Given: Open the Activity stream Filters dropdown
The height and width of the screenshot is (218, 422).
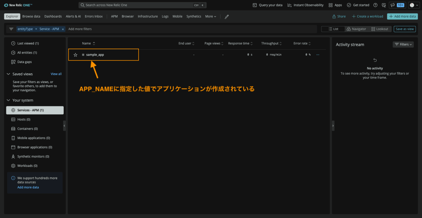Looking at the screenshot, I should coord(403,44).
